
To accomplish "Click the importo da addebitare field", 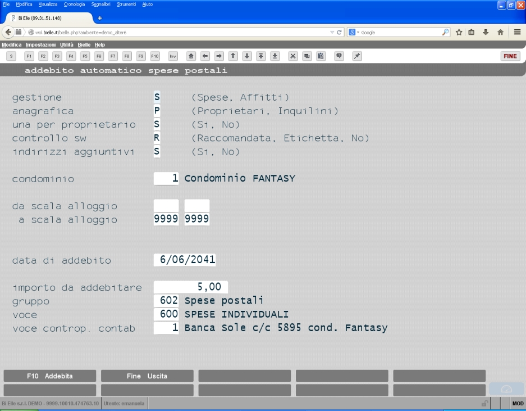I will pyautogui.click(x=190, y=287).
